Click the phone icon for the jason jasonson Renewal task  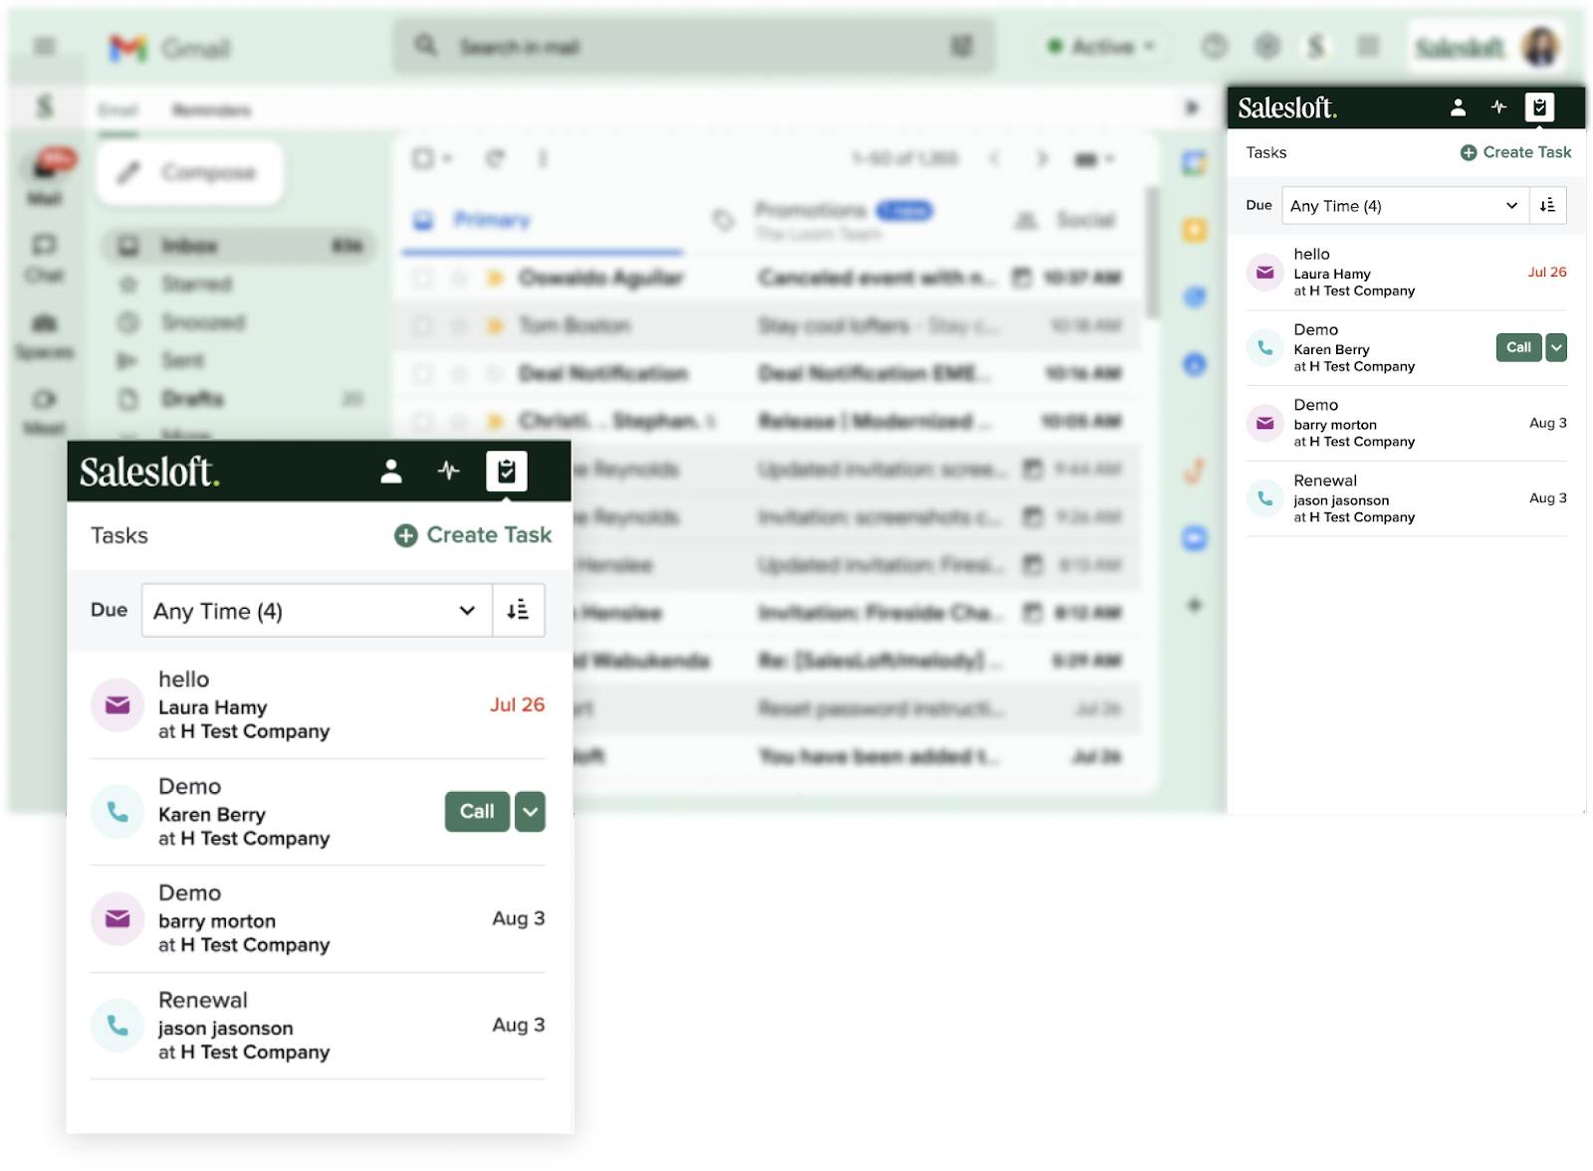coord(1264,498)
